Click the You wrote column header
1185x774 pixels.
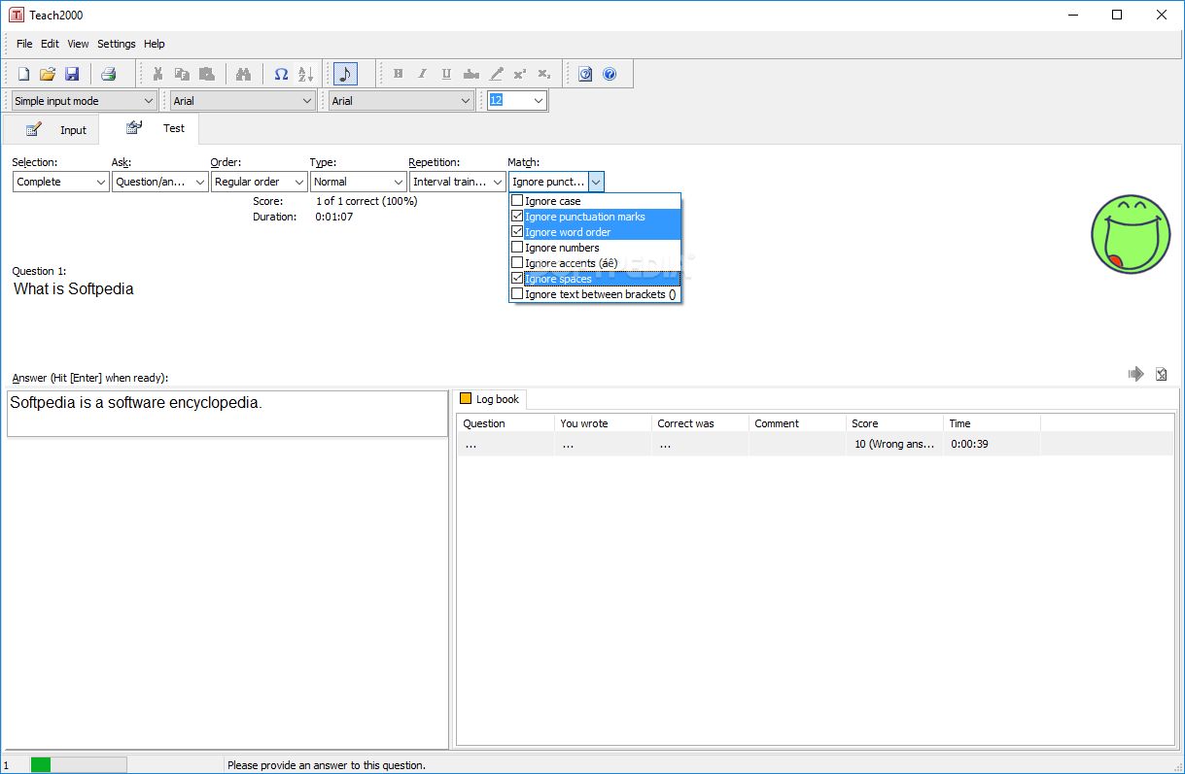tap(603, 423)
